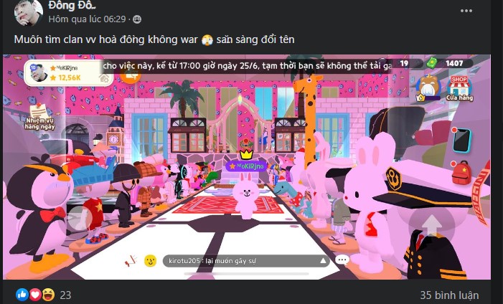The width and height of the screenshot is (503, 304).
Task: Click the green cash 1407 counter
Action: 449,63
